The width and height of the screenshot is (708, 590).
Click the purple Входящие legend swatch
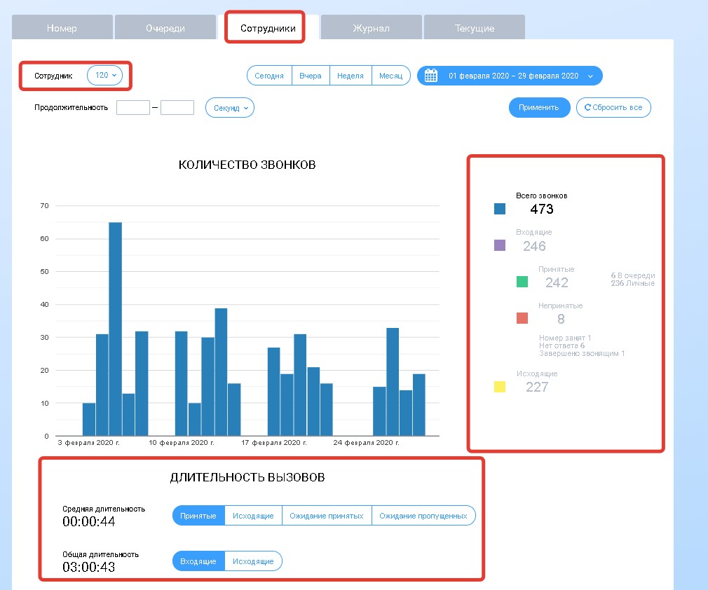pos(500,245)
